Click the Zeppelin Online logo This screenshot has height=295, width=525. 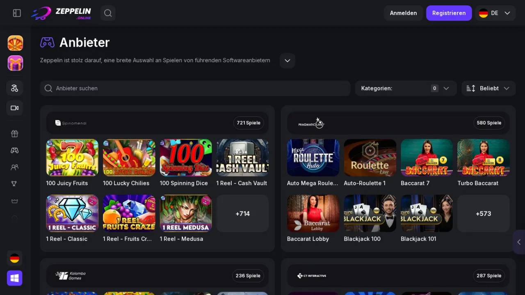point(61,13)
